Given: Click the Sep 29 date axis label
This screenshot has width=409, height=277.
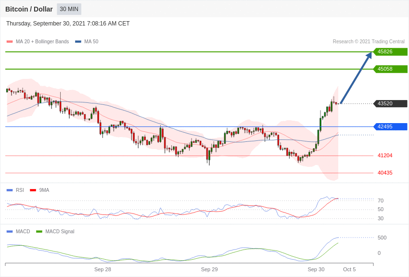Looking at the screenshot, I should (x=209, y=269).
